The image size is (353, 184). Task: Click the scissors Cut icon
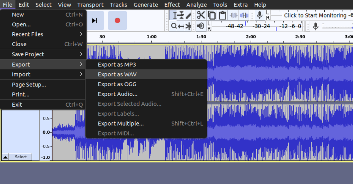coord(201,15)
